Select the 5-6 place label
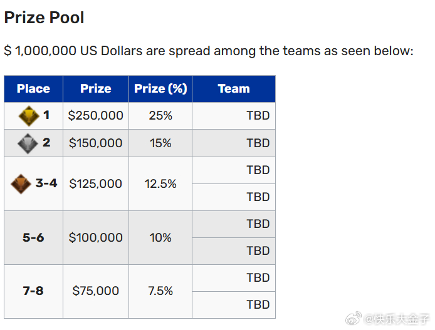The height and width of the screenshot is (330, 435). [x=33, y=237]
